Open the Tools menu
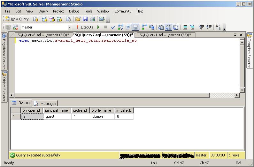 tap(88, 11)
